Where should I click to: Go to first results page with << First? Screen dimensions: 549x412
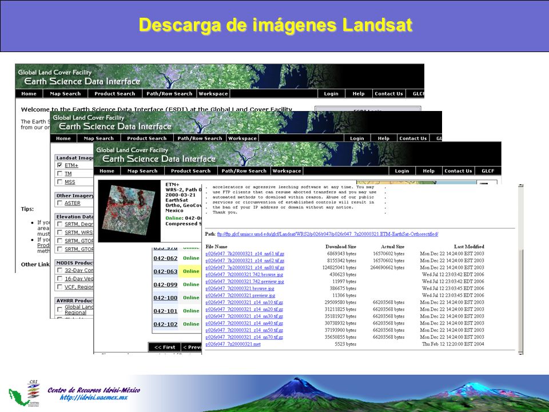165,347
